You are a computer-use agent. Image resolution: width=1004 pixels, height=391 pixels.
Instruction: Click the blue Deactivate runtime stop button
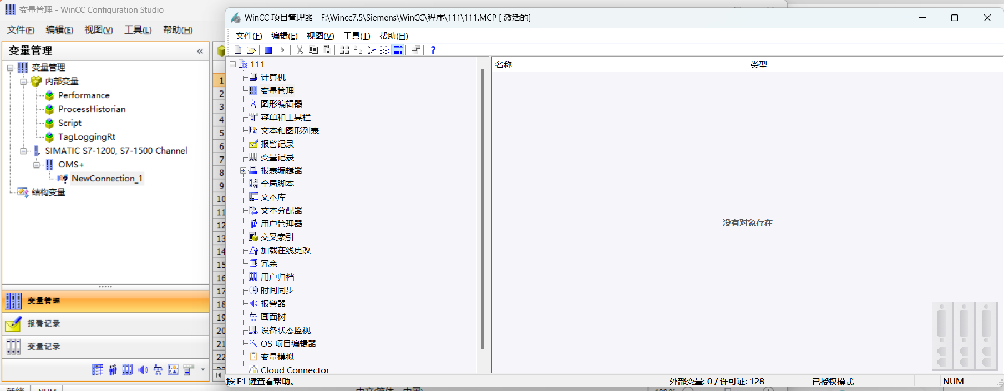tap(268, 50)
